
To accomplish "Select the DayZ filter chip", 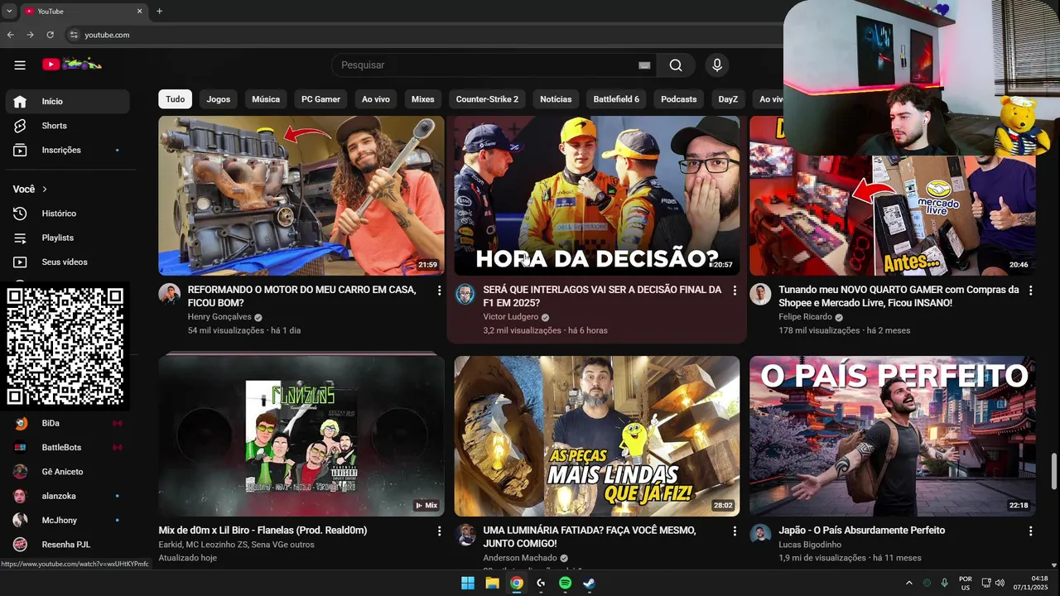I will coord(728,99).
